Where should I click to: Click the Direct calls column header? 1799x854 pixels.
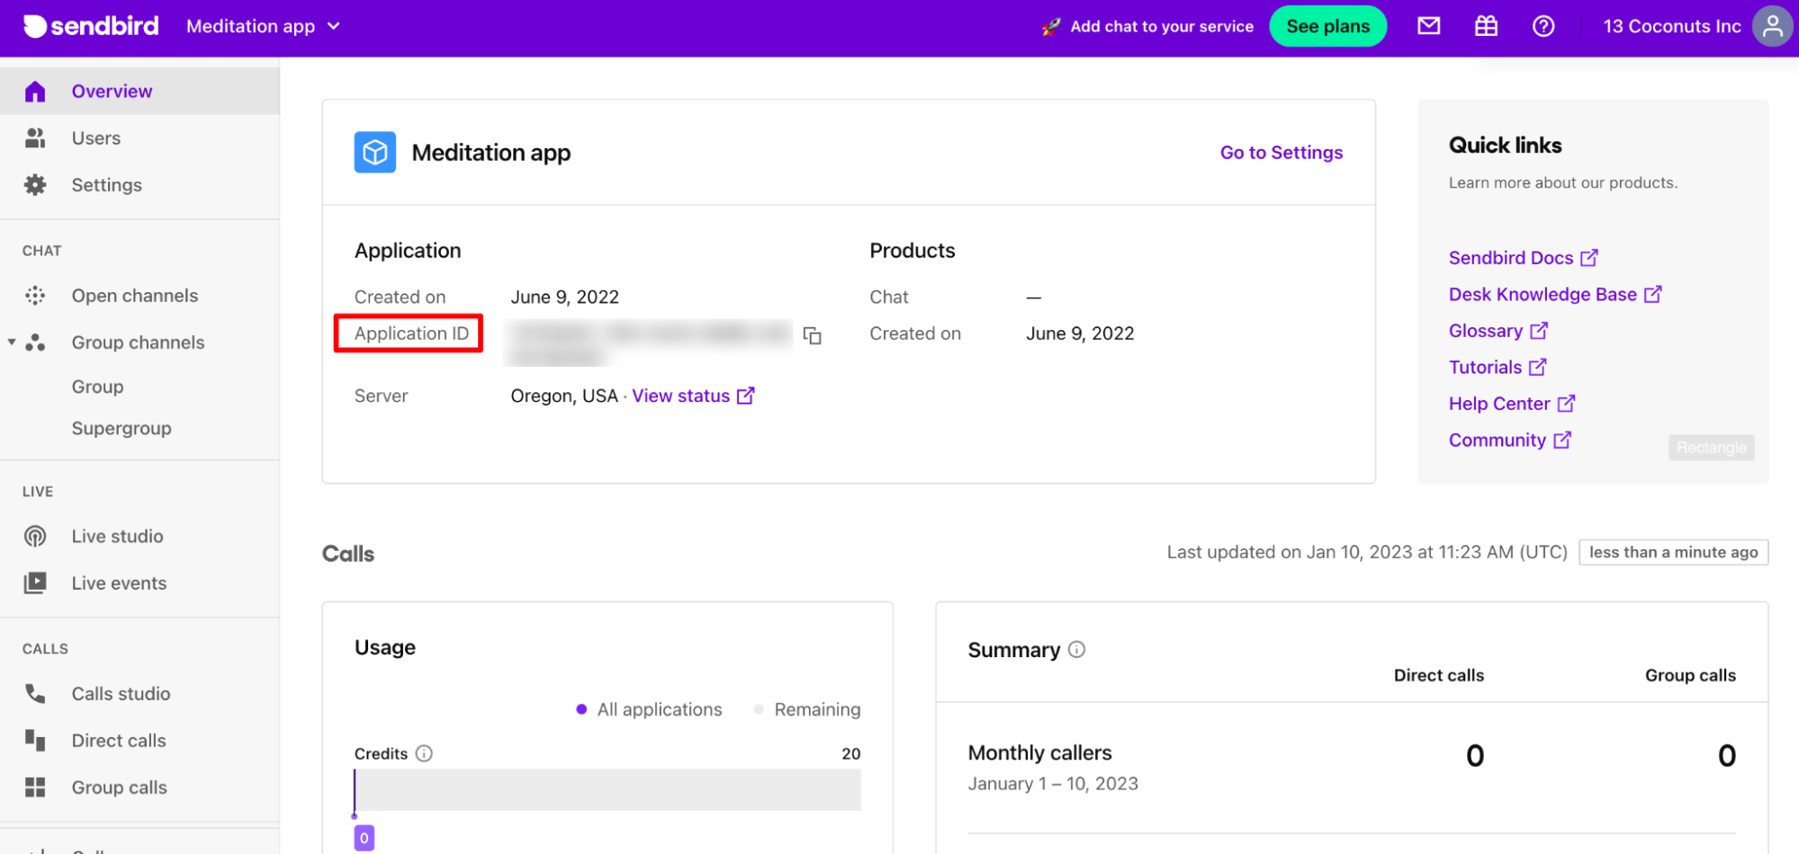1438,675
